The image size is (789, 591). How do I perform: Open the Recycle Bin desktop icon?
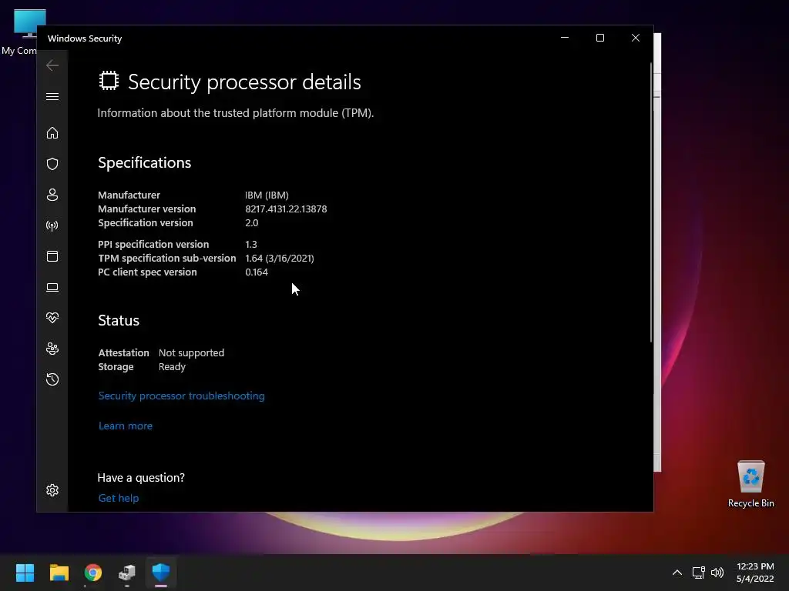click(x=750, y=485)
